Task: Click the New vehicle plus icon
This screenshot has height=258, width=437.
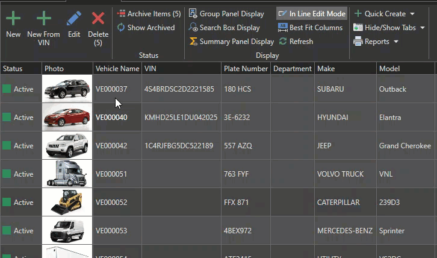Action: [13, 19]
